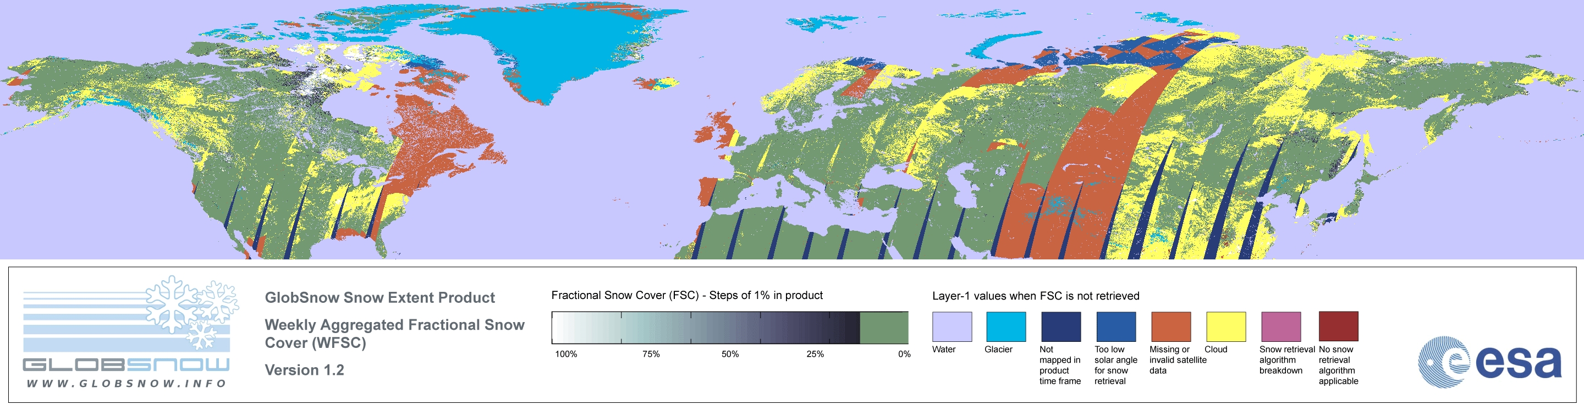
Task: Click the GLOBSNOW wordmark text
Action: click(126, 364)
